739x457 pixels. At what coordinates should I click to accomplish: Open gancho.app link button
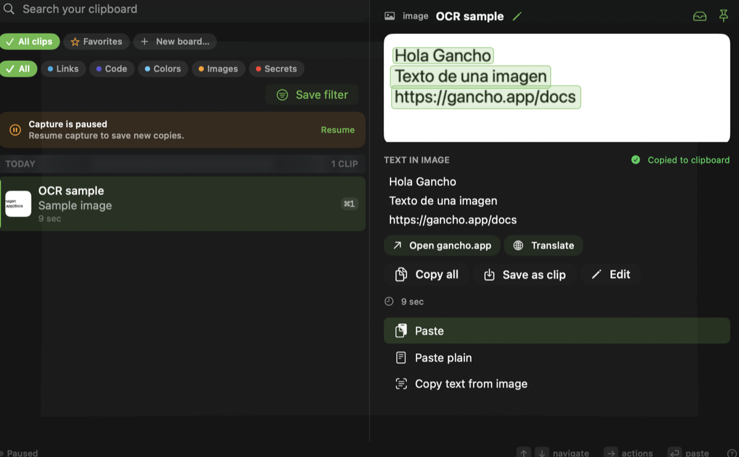pos(442,245)
